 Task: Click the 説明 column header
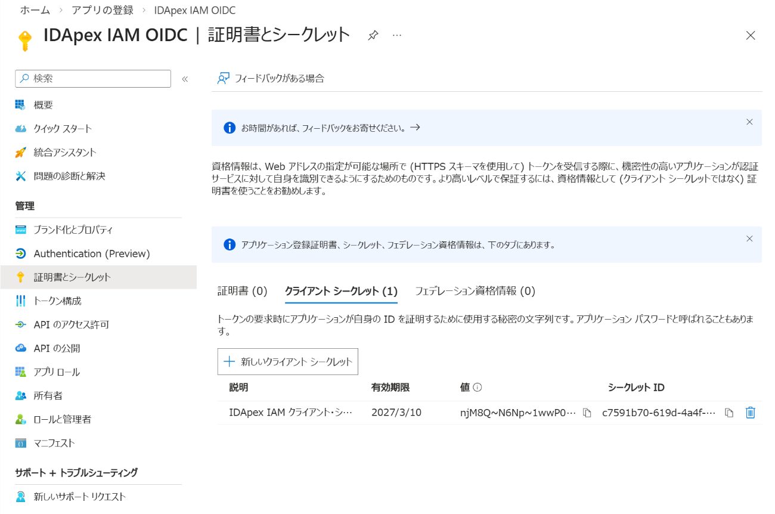(238, 388)
